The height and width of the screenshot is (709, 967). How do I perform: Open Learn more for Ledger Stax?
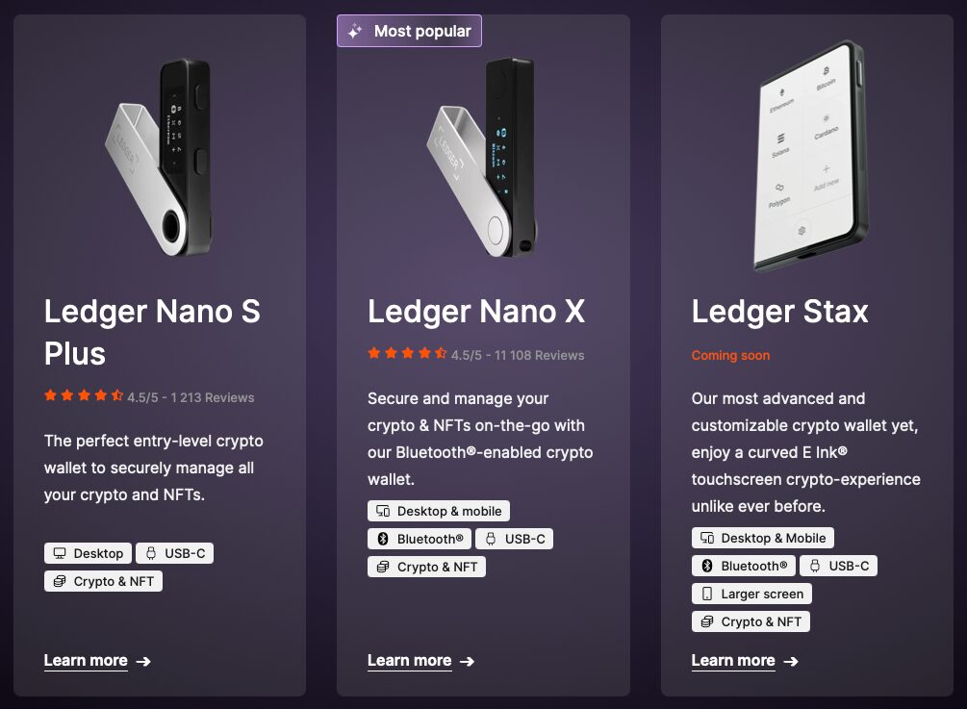732,660
